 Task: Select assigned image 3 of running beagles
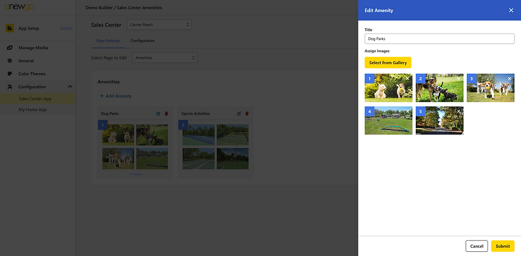click(490, 88)
